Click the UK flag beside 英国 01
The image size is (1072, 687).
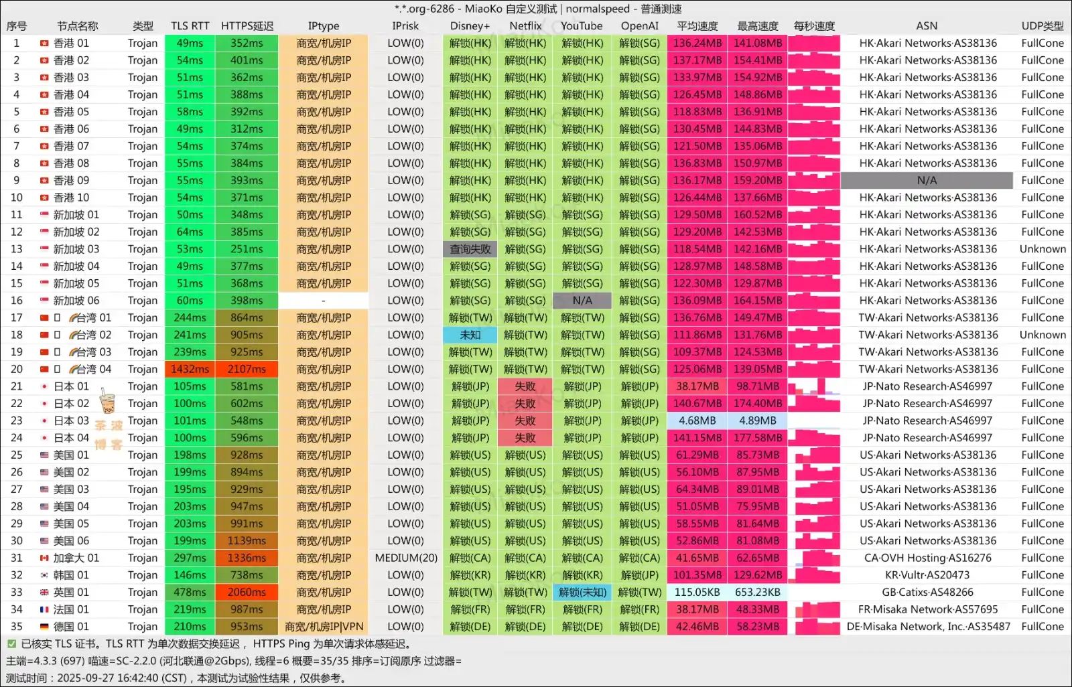pos(44,593)
